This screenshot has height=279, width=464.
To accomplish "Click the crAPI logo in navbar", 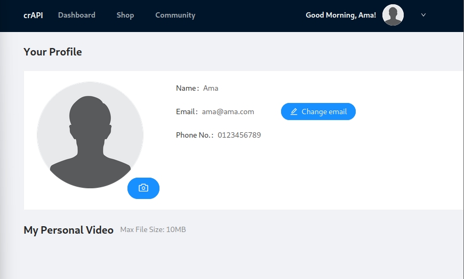I will click(x=33, y=15).
